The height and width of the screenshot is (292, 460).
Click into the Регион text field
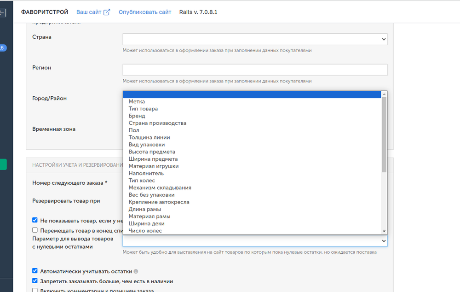click(x=255, y=70)
